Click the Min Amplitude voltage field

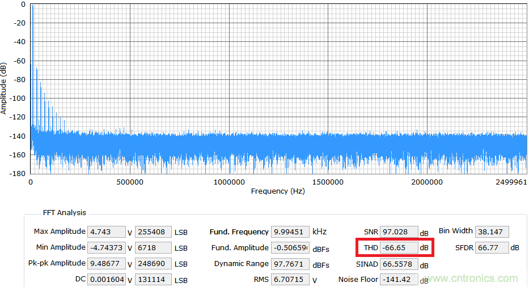pyautogui.click(x=107, y=247)
